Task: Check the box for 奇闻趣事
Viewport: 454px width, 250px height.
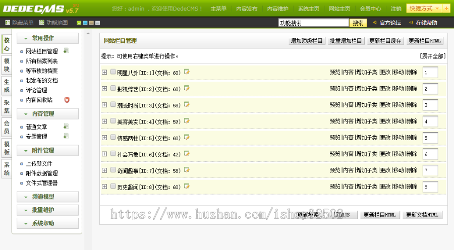Action: coord(113,170)
